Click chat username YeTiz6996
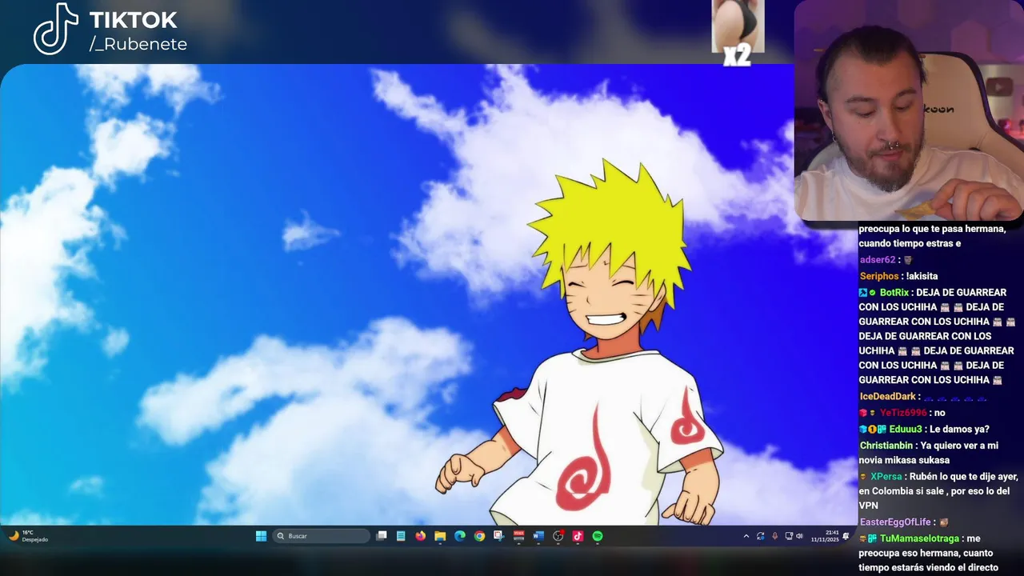The image size is (1024, 576). click(x=903, y=413)
